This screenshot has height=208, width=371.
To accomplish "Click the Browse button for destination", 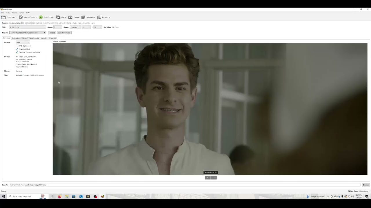I will tap(366, 185).
